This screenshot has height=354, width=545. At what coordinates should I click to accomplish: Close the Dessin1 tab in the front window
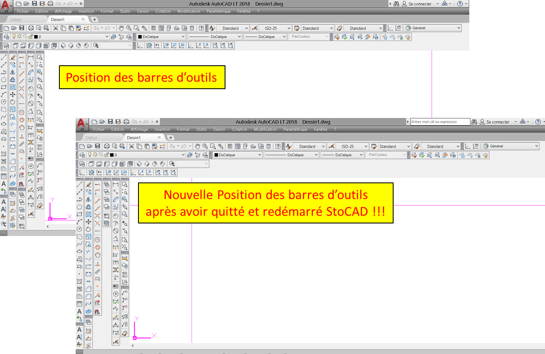coord(159,137)
